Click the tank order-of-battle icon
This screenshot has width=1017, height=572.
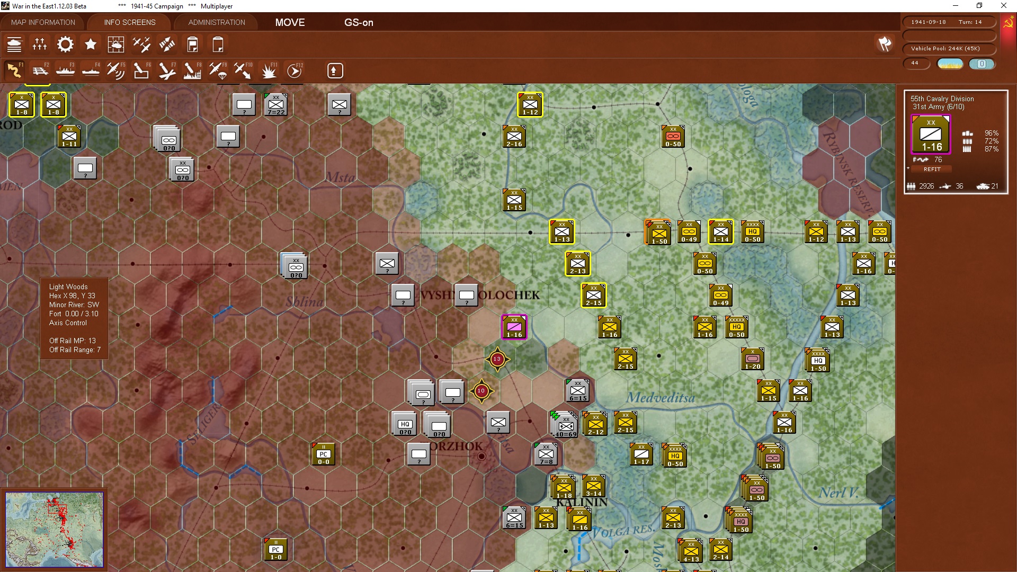pyautogui.click(x=14, y=44)
